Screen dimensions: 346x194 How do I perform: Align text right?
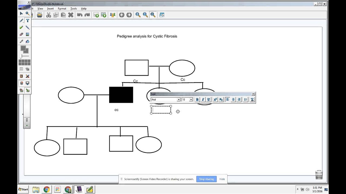pyautogui.click(x=239, y=99)
